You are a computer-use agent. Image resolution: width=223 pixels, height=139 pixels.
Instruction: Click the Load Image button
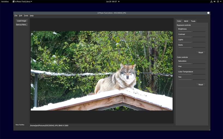[x=22, y=21]
